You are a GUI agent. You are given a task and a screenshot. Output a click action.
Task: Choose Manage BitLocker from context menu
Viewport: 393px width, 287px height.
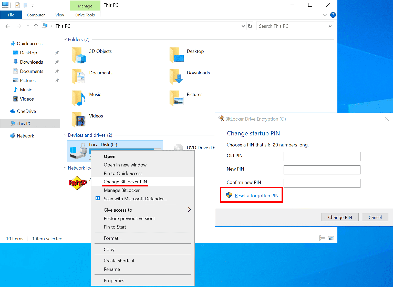(x=122, y=190)
